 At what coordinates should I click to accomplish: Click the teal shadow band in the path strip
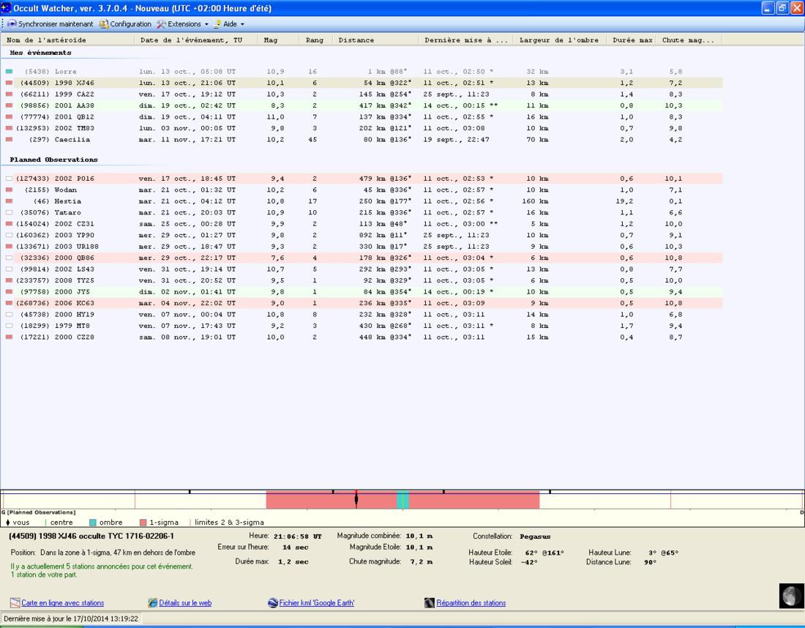pos(403,500)
